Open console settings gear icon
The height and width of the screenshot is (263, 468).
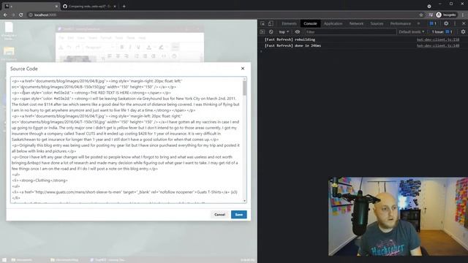463,32
